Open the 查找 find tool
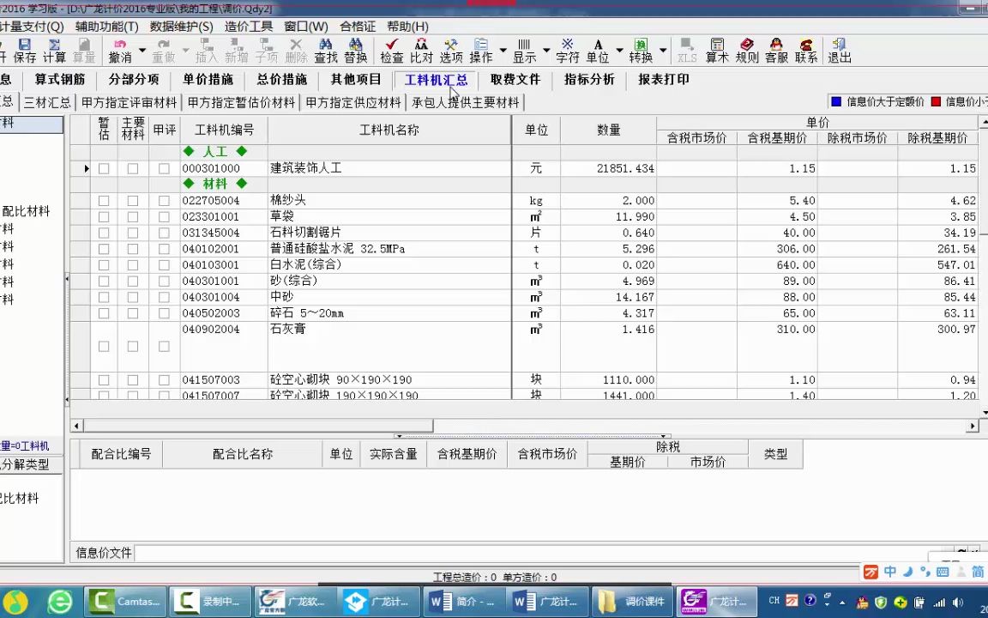 325,51
